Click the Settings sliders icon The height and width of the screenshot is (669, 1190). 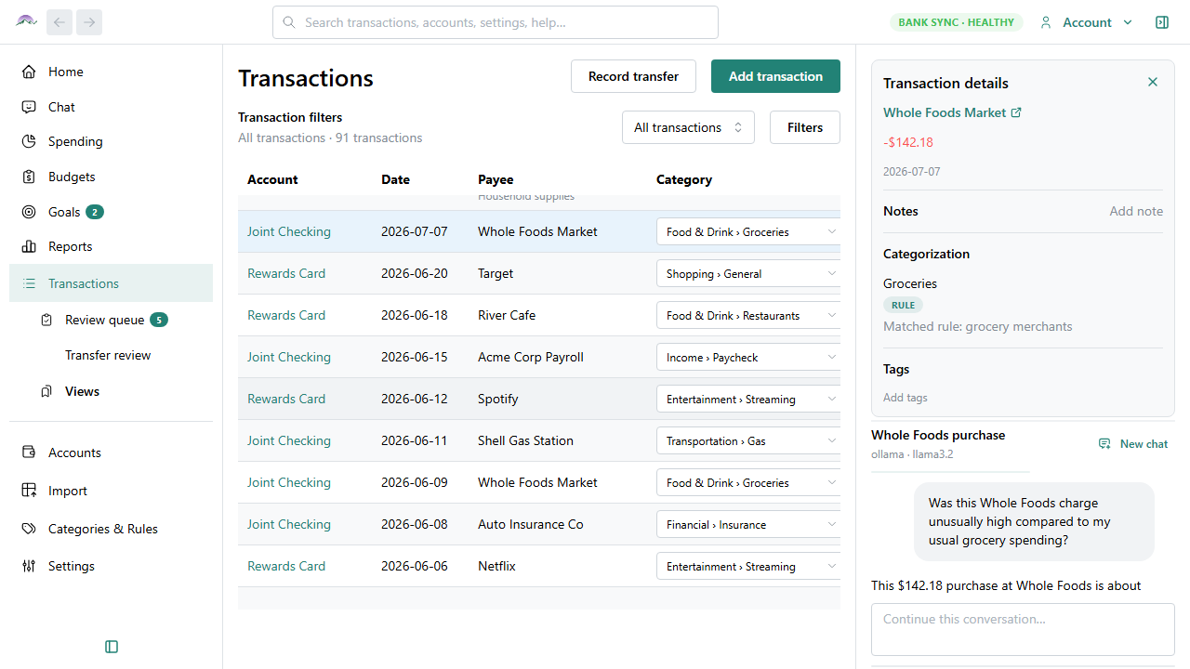(x=29, y=566)
